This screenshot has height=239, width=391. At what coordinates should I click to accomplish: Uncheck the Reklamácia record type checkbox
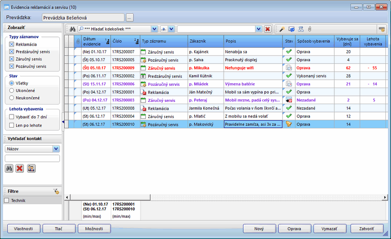click(x=12, y=44)
